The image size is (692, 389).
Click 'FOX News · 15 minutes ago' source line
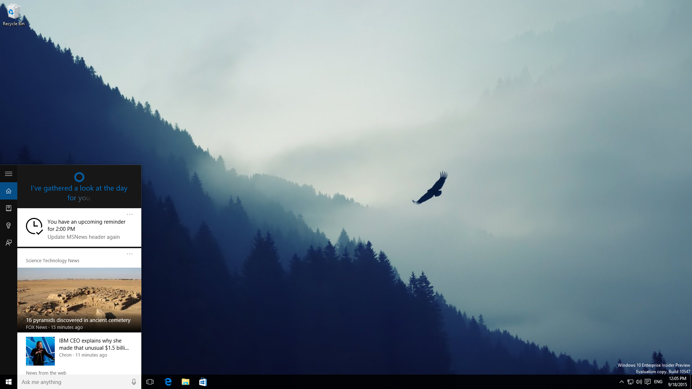(x=54, y=327)
